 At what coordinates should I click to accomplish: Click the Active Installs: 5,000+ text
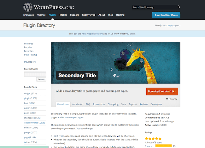[156, 125]
